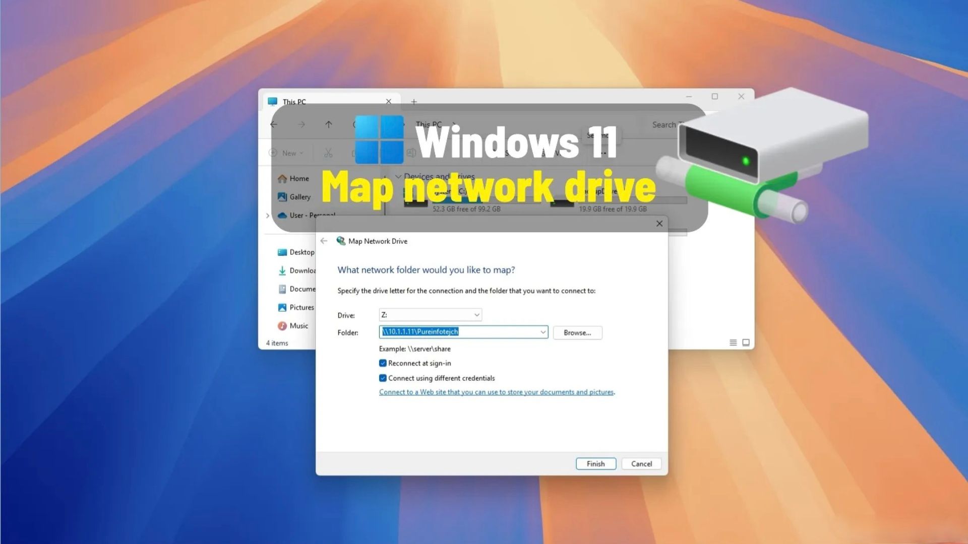Open a new File Explorer tab
Image resolution: width=968 pixels, height=544 pixels.
click(413, 101)
